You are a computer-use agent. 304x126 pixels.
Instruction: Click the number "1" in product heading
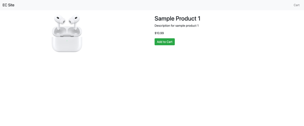(199, 18)
